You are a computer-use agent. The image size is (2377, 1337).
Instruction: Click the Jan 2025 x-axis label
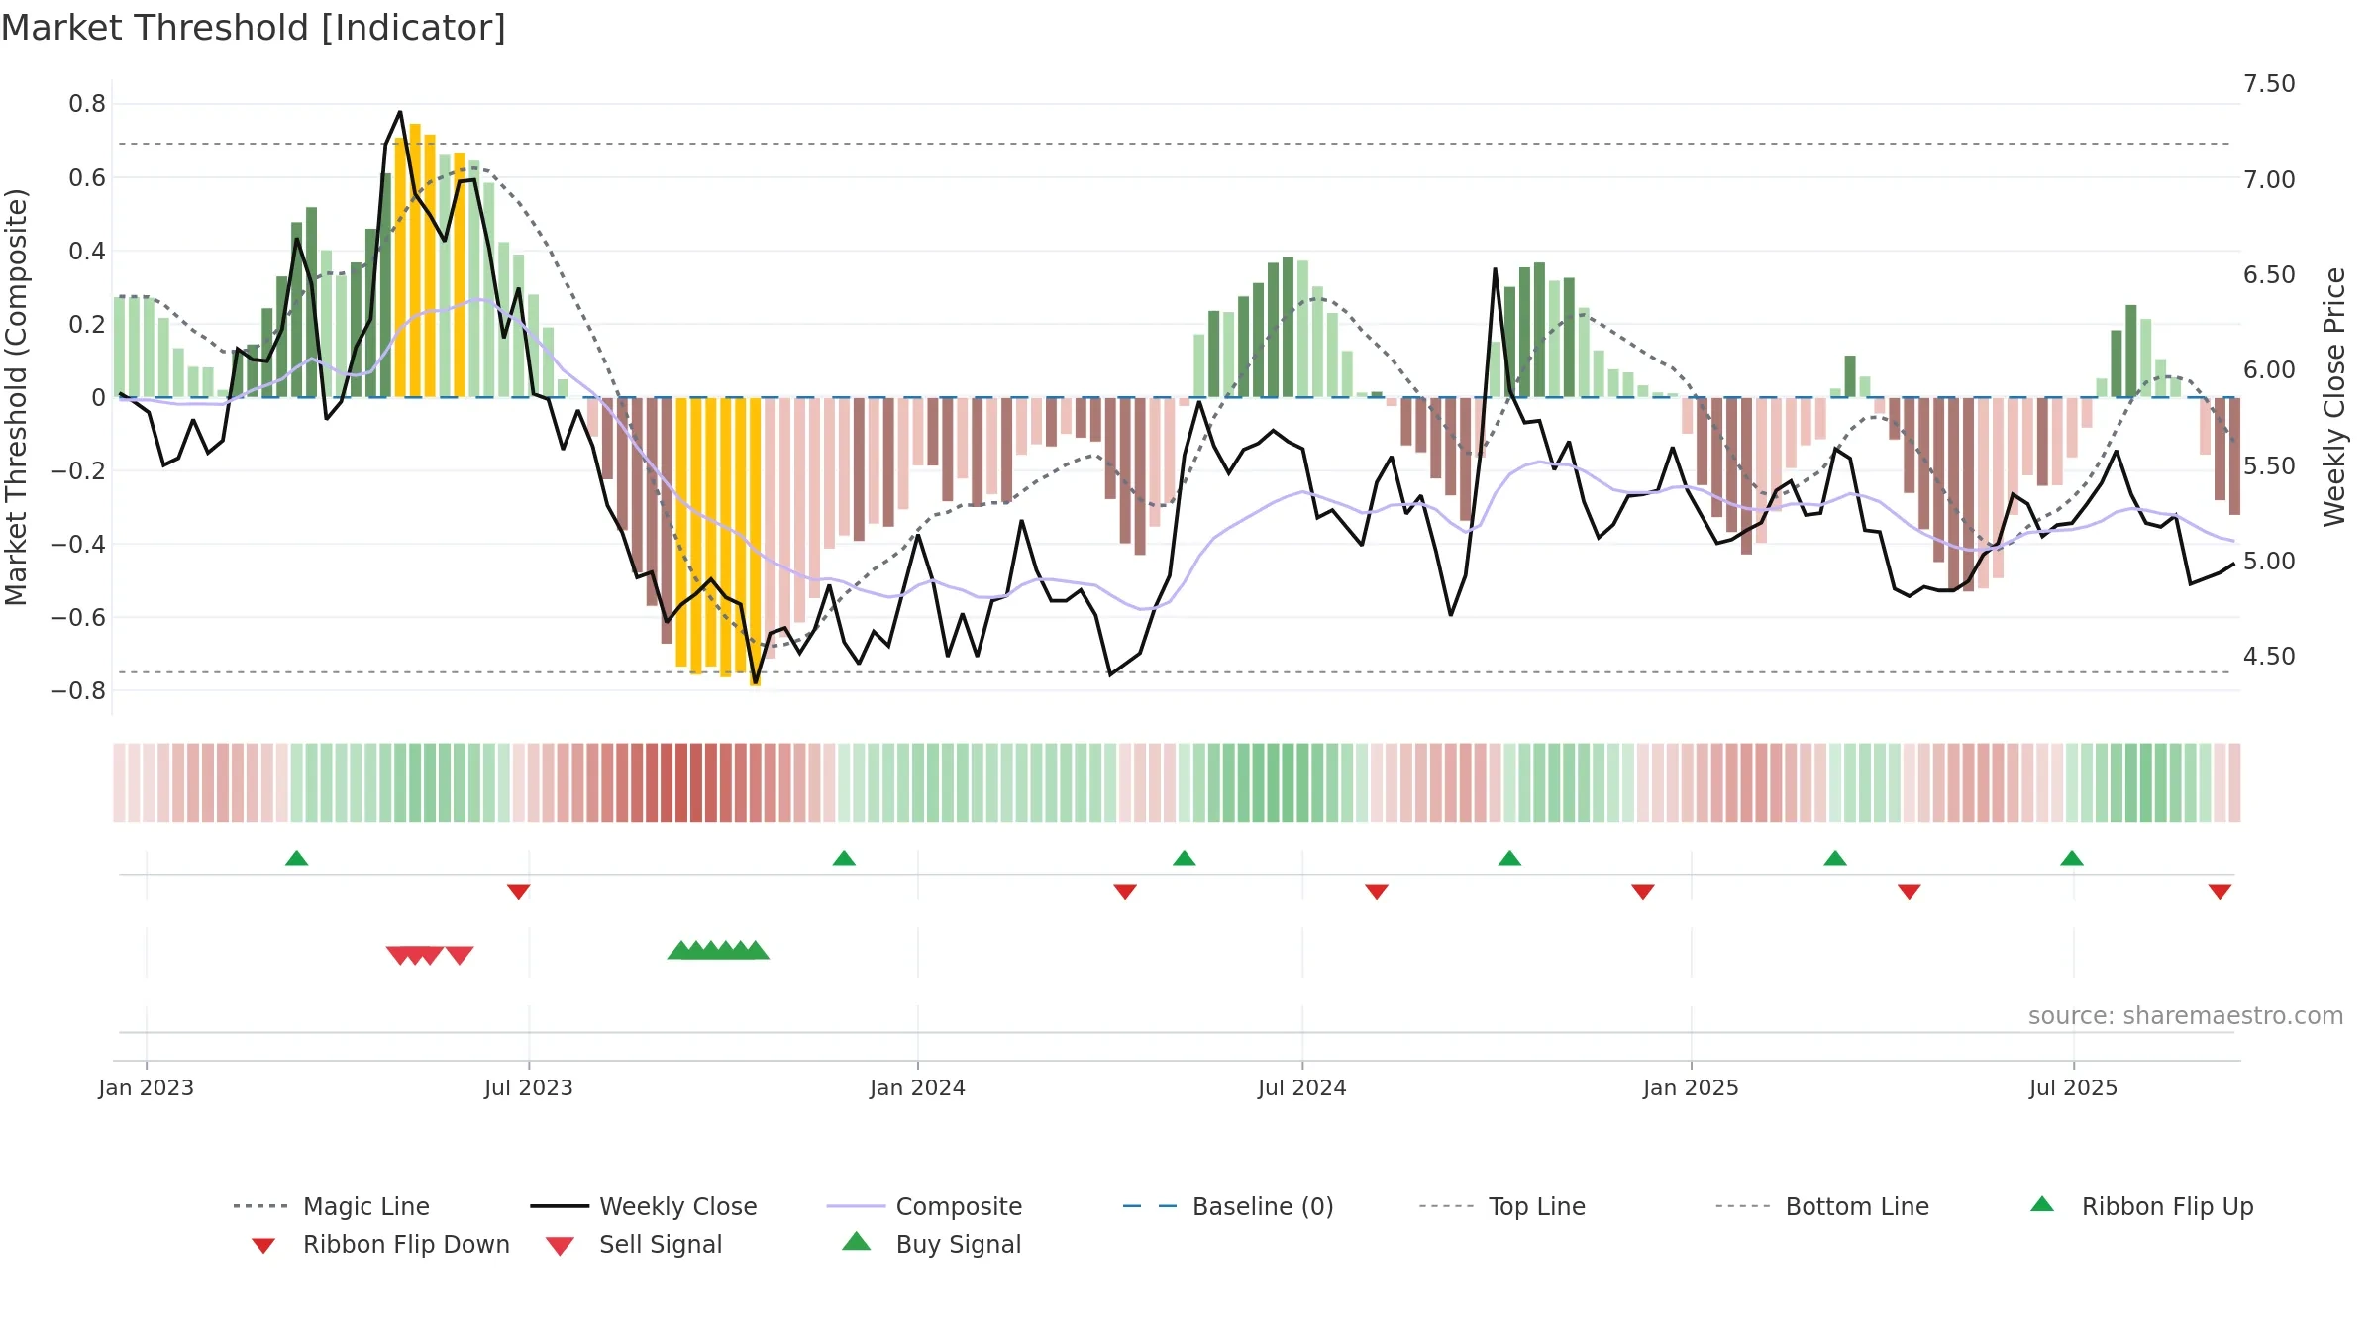click(x=1692, y=1087)
